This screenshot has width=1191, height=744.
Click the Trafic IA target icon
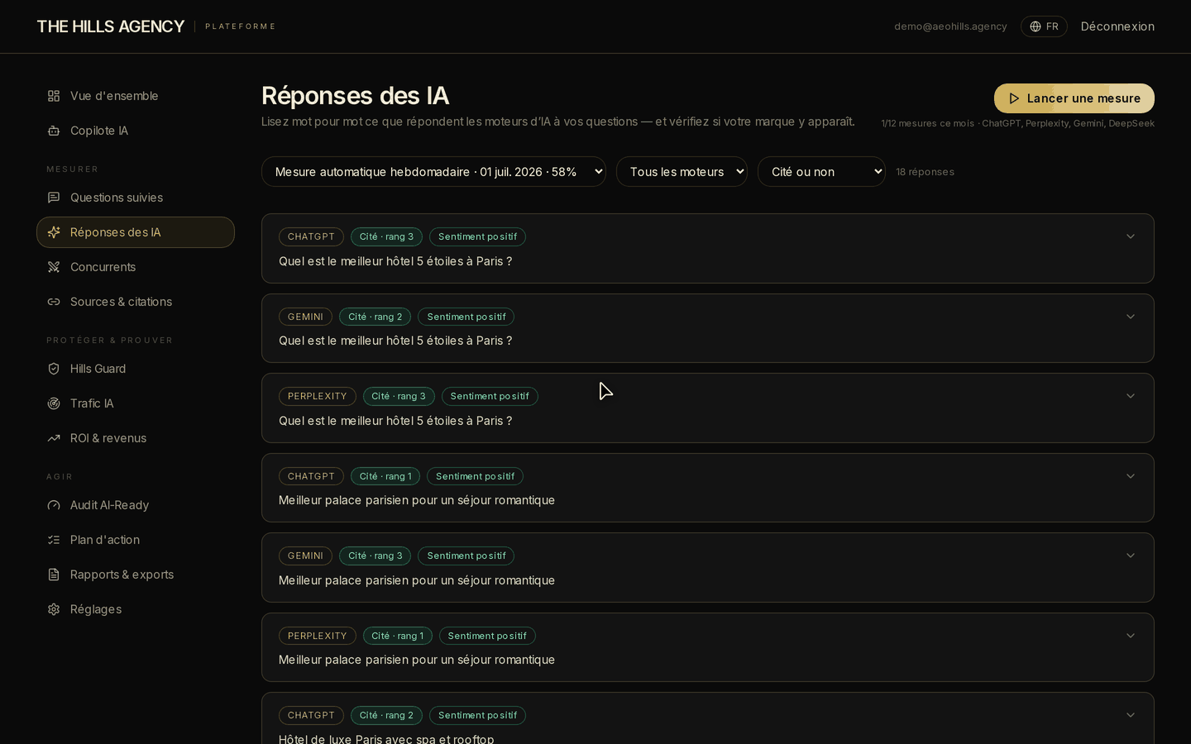[54, 403]
